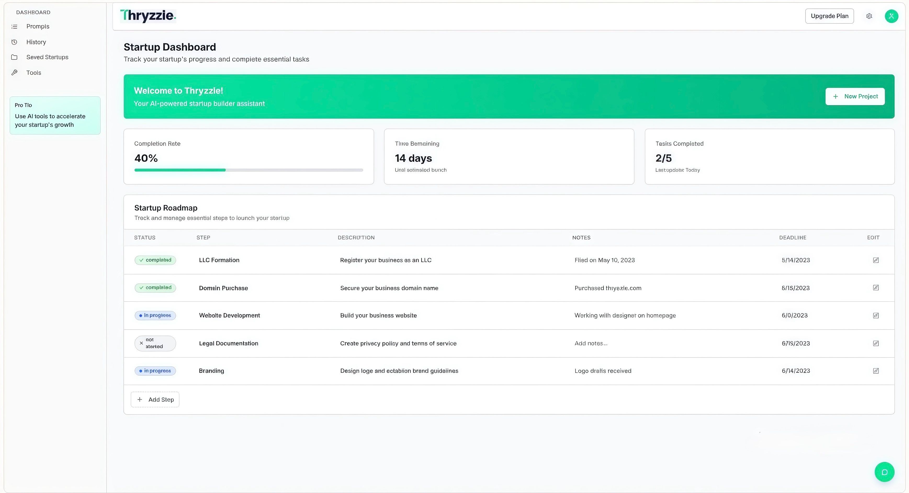This screenshot has width=909, height=493.
Task: Click Add Step button text
Action: (x=161, y=399)
